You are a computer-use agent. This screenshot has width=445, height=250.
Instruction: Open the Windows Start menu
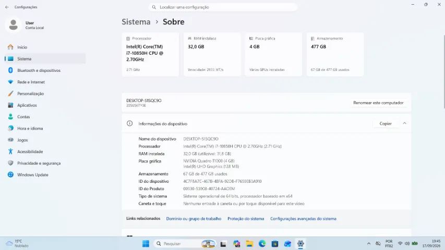click(146, 244)
